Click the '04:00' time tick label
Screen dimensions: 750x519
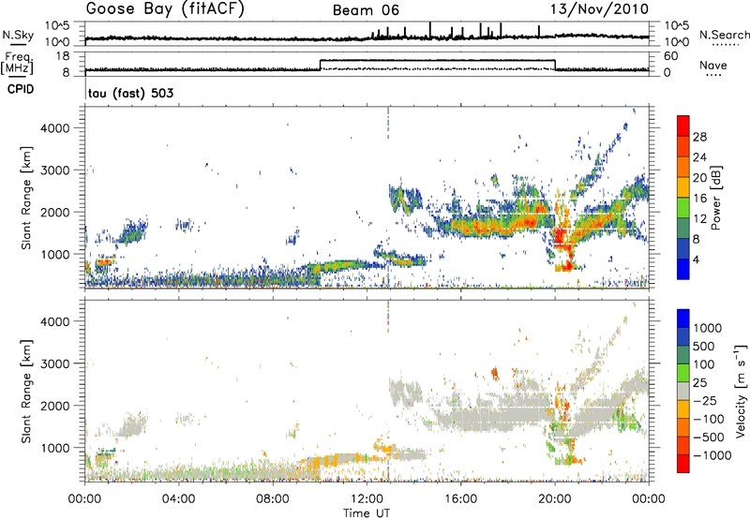[x=179, y=499]
